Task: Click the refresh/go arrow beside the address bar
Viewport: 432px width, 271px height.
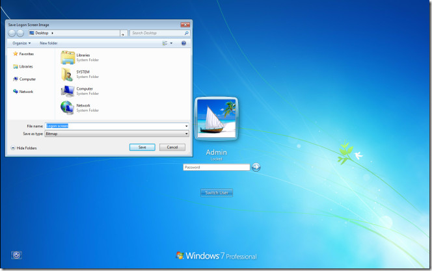Action: 123,34
